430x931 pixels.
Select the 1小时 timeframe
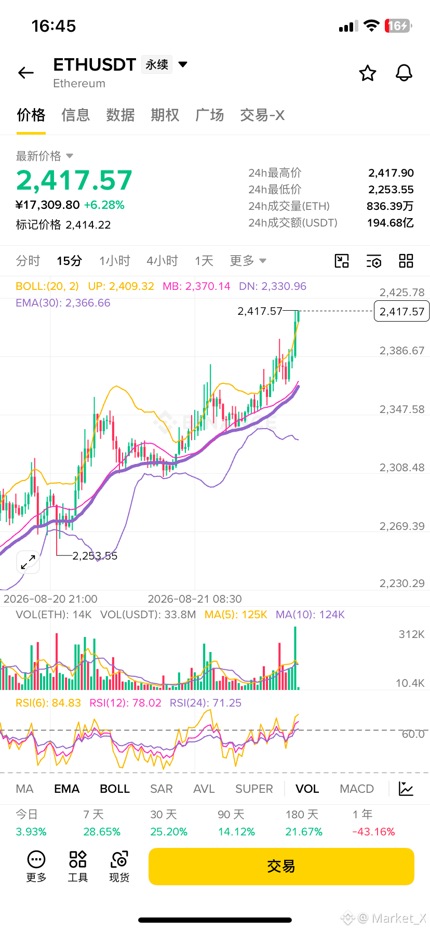point(115,261)
